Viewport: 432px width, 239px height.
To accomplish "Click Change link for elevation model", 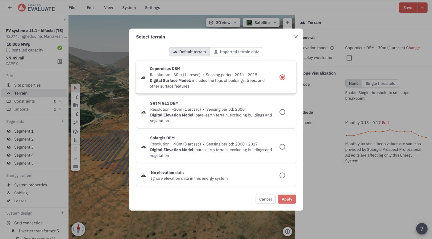I will point(413,48).
